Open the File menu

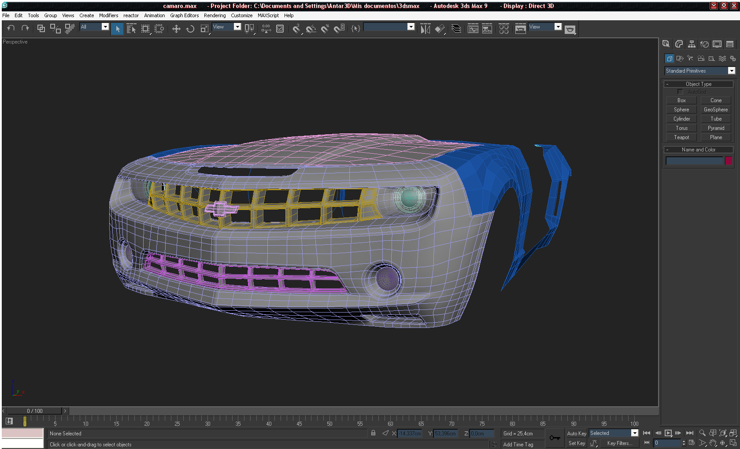point(6,15)
